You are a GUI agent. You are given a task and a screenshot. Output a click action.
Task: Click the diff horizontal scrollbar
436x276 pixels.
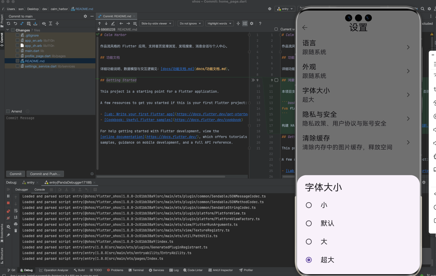point(161,177)
